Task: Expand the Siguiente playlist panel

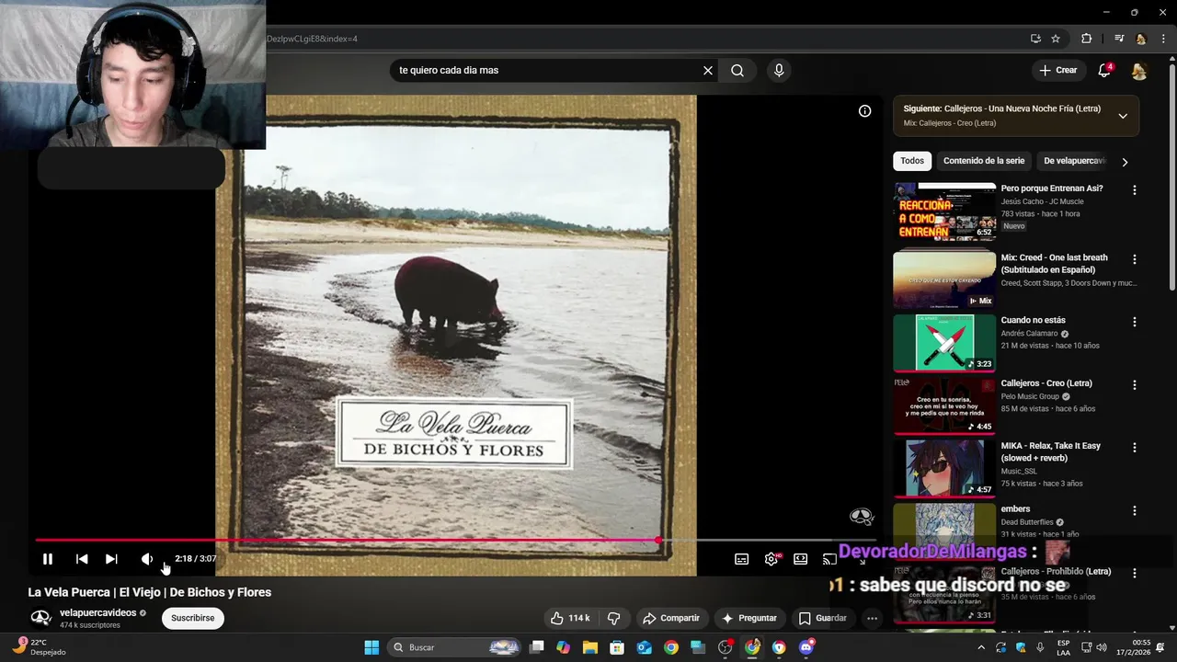Action: [x=1123, y=116]
